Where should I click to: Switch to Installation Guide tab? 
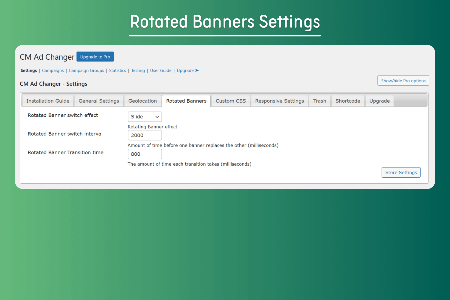(x=48, y=101)
